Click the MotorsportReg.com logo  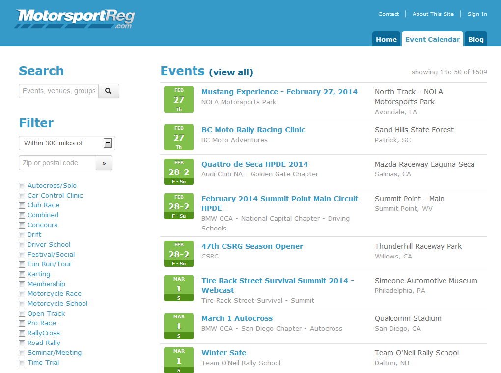(75, 19)
